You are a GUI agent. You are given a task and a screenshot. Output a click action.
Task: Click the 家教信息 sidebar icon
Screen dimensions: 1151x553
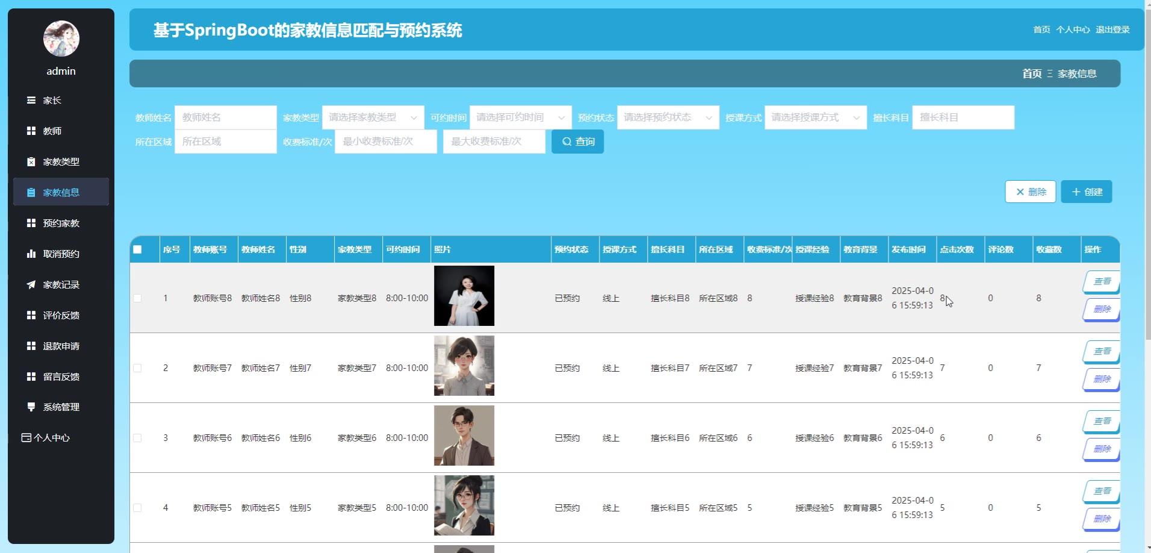coord(31,192)
